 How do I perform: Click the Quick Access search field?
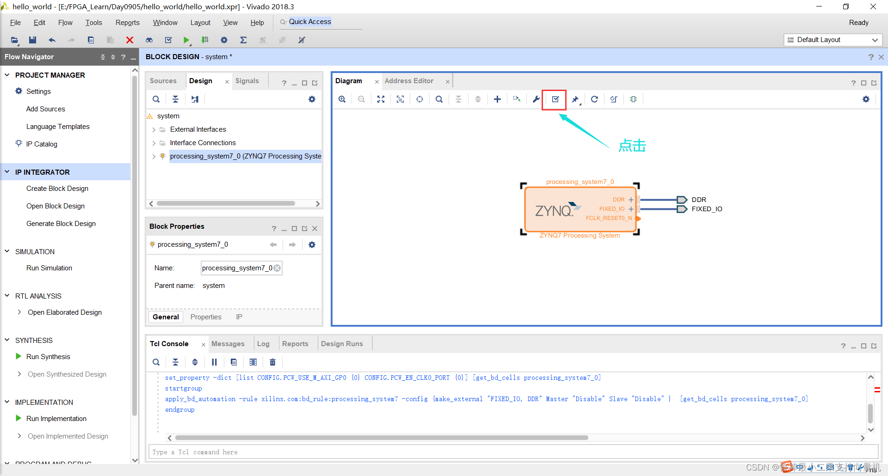tap(321, 22)
